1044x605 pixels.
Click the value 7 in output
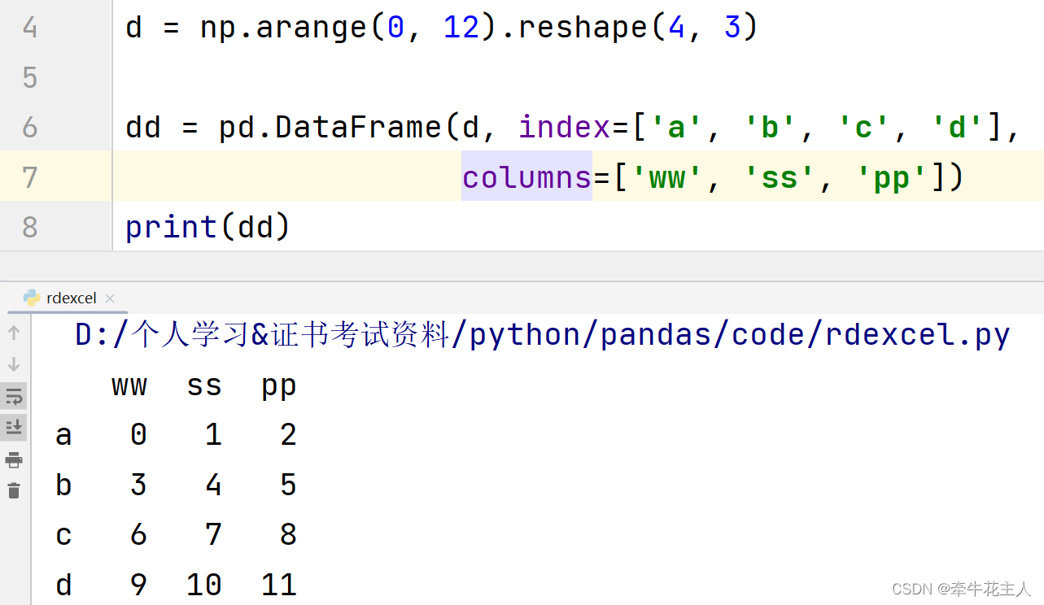213,535
